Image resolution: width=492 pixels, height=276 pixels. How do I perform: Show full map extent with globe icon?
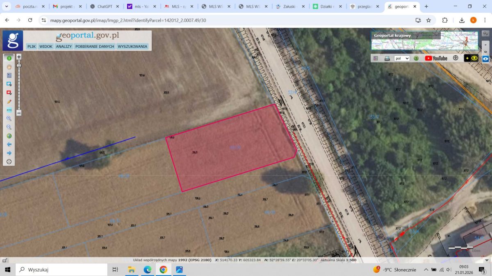(x=9, y=136)
